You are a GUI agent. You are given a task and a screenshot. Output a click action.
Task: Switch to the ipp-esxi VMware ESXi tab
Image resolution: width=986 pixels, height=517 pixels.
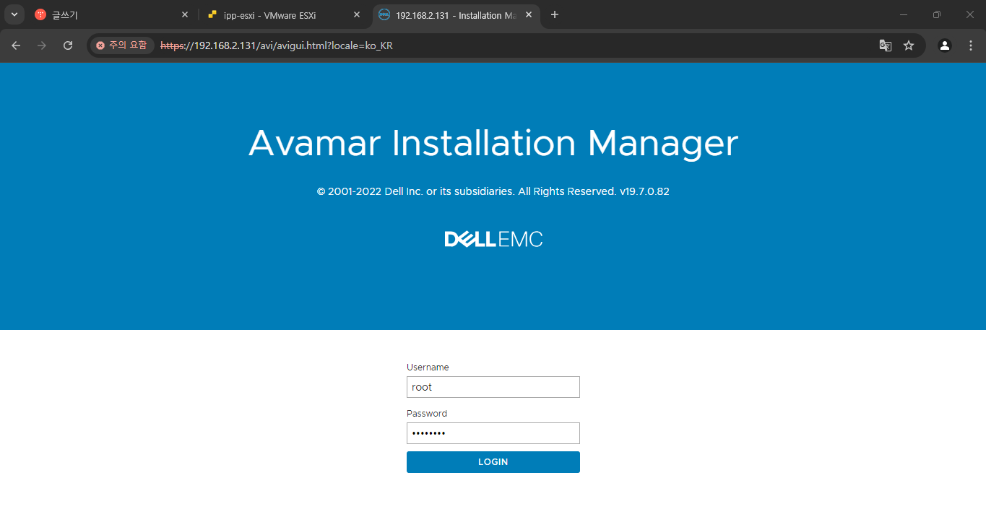click(283, 14)
